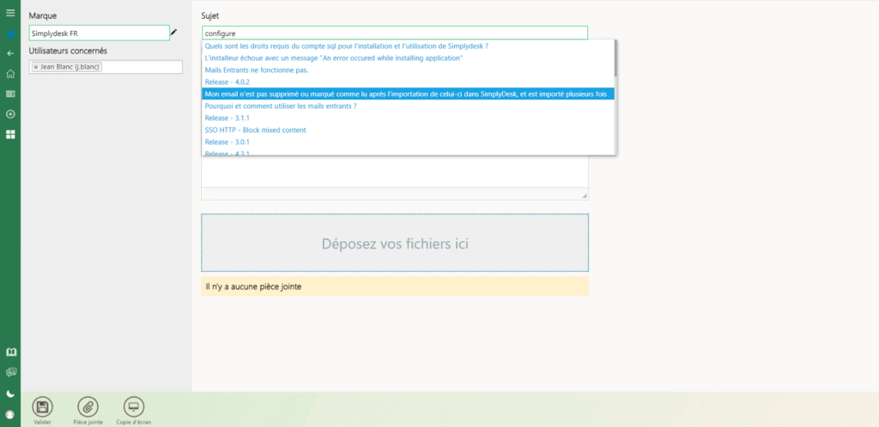Select 'Release - 4.0.2' from suggestions

[x=228, y=81]
